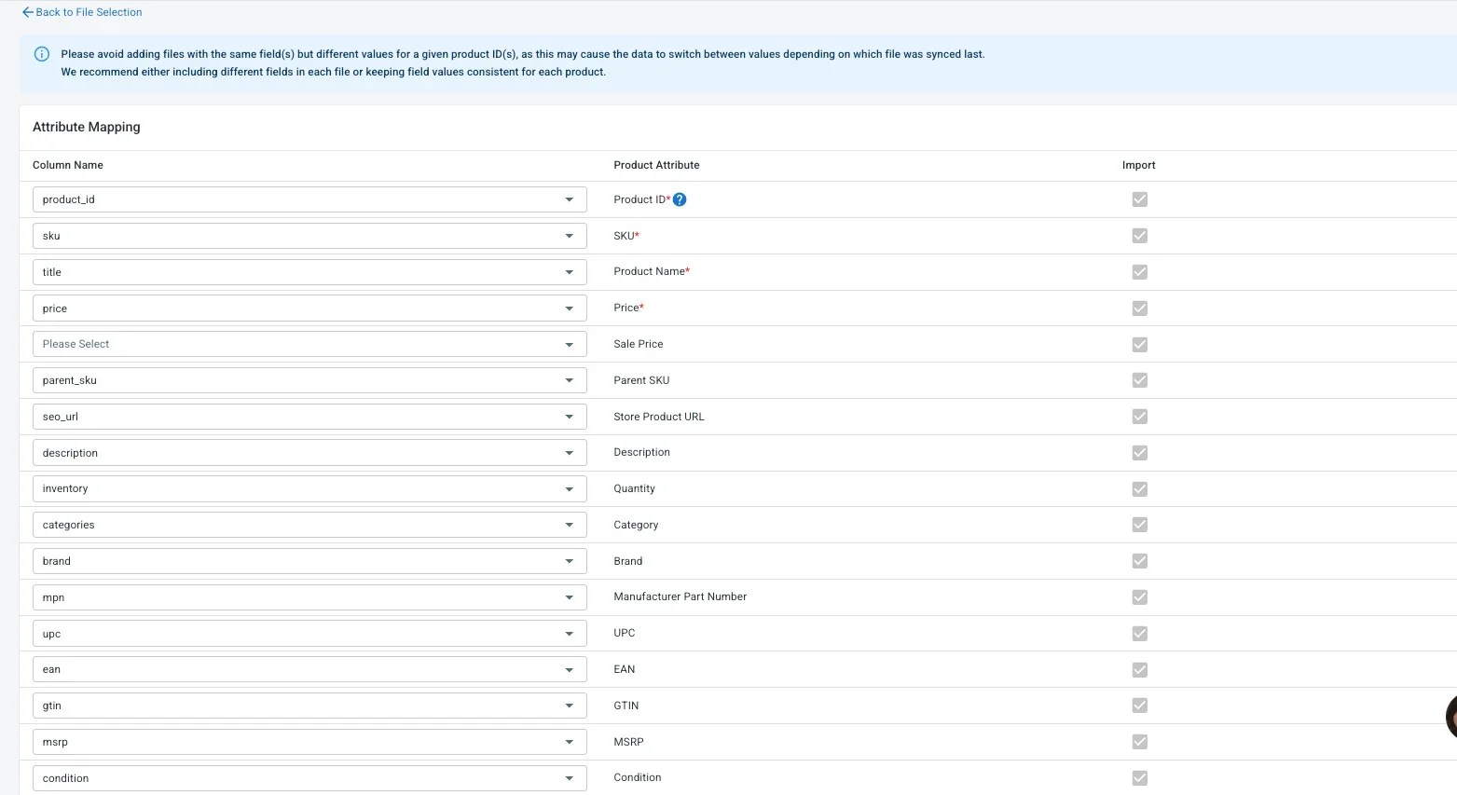Open the upc column dropdown
Viewport: 1457px width, 795px height.
(x=309, y=634)
